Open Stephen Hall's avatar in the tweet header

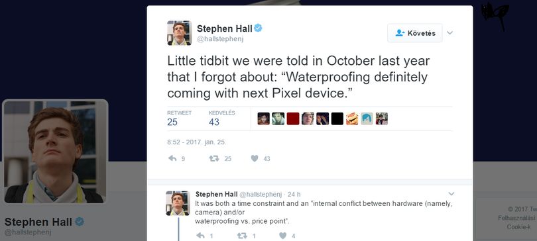coord(179,33)
